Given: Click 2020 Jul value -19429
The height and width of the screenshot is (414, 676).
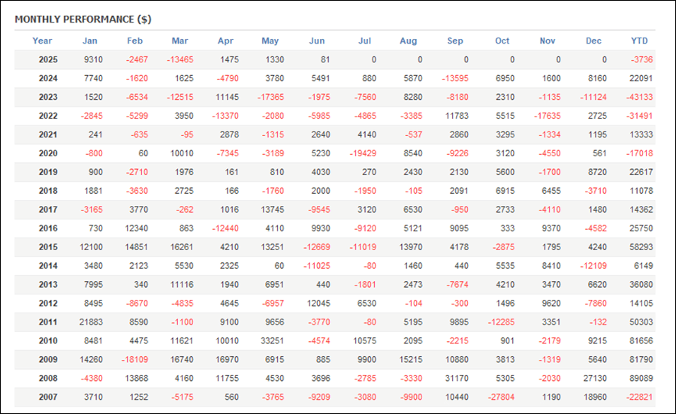Looking at the screenshot, I should click(x=363, y=153).
